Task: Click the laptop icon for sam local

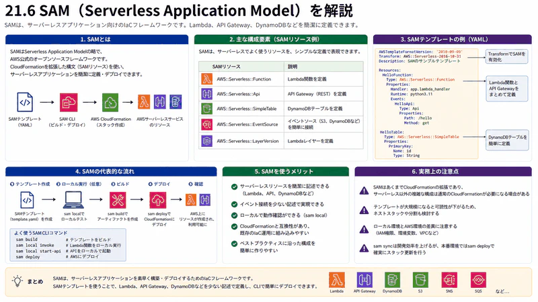Action: 73,200
